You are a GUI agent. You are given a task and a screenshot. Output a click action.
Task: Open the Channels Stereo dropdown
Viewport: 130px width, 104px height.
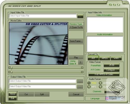[112, 92]
